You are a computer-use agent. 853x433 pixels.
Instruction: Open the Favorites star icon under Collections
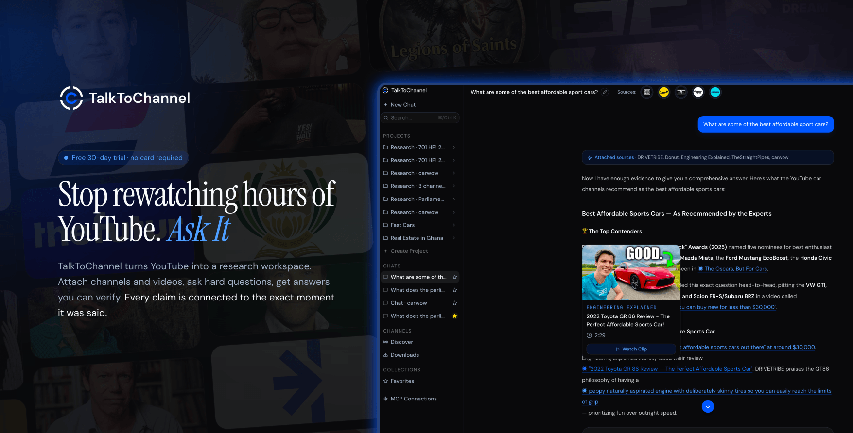click(x=385, y=381)
